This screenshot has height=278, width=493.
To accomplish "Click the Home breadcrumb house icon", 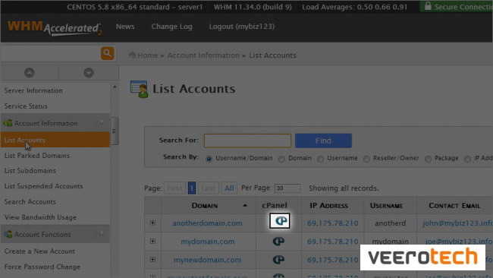I will (132, 55).
